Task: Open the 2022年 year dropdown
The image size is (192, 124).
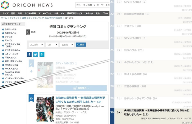Action: click(x=36, y=45)
